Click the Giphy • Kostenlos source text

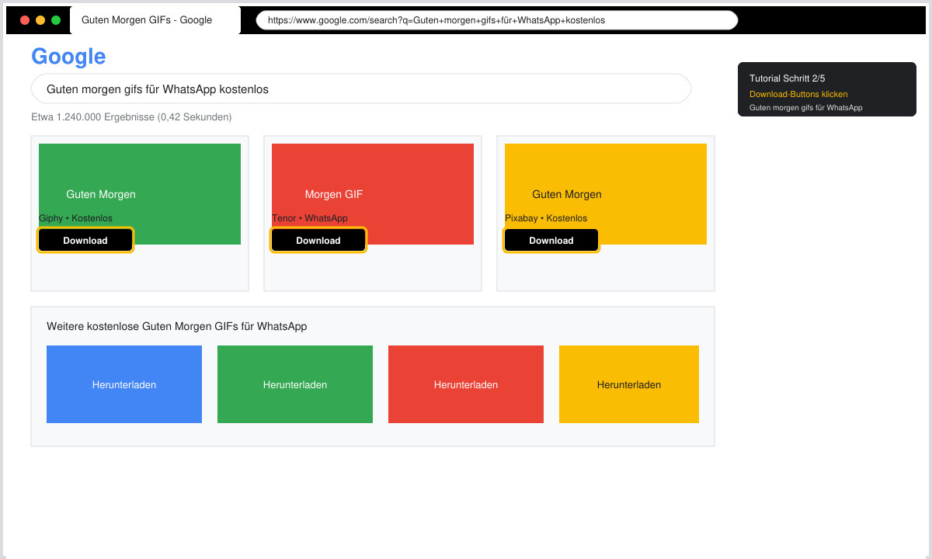75,218
